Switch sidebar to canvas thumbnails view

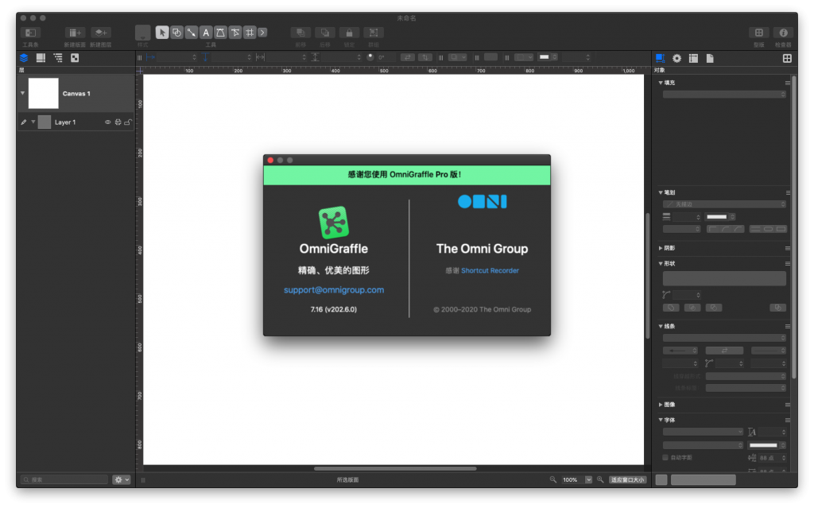(41, 58)
